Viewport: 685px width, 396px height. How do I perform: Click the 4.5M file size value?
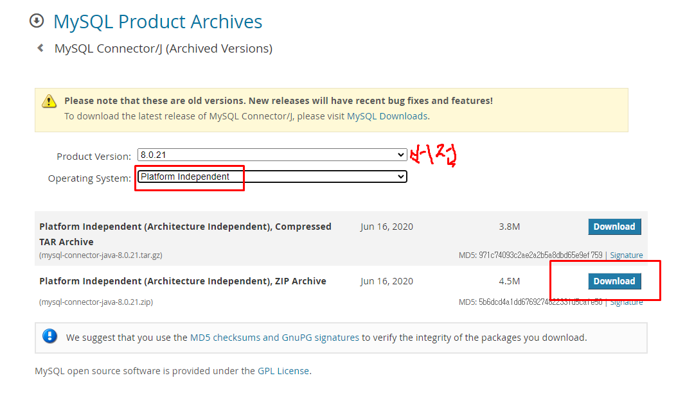tap(510, 281)
